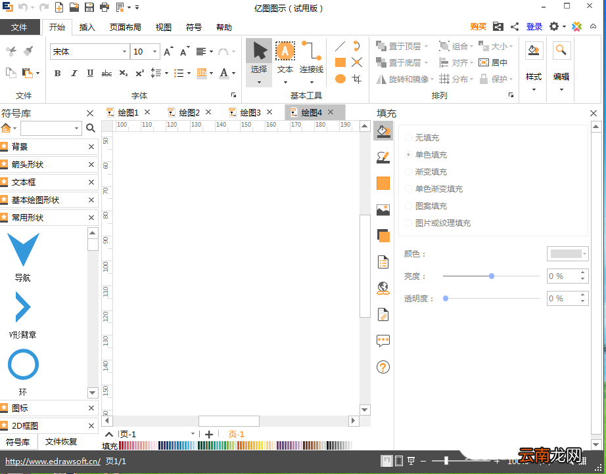Add the Navigation arrow shape thumbnail
Screen dimensions: 606x474
[x=23, y=249]
